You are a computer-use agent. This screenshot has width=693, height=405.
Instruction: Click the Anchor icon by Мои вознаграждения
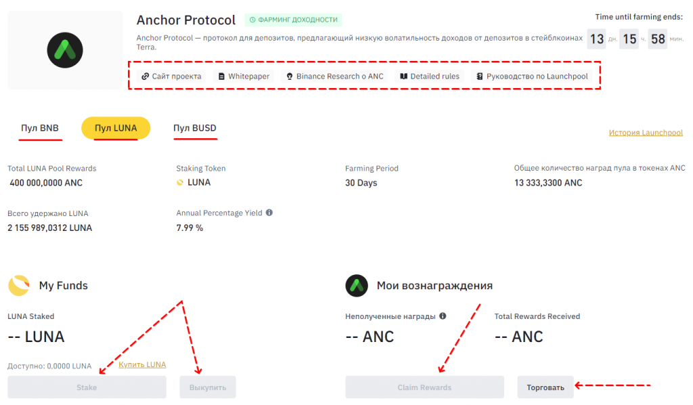pos(356,286)
